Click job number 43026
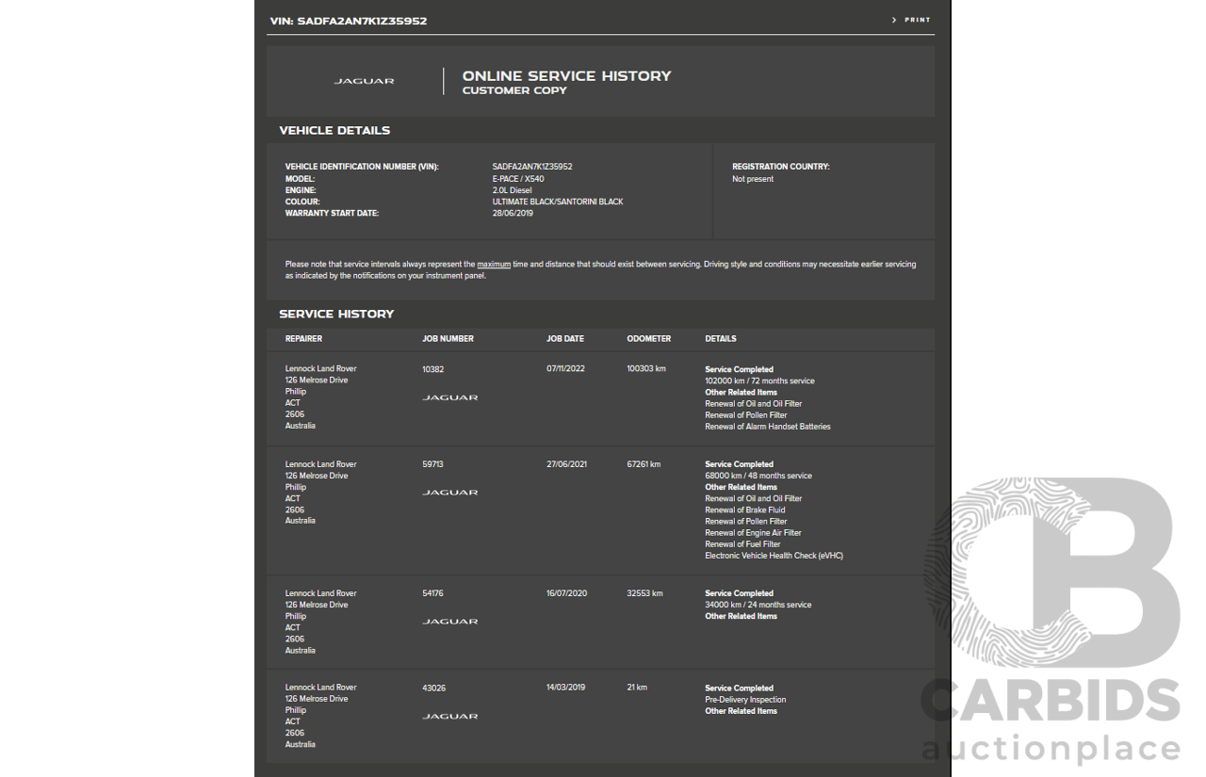This screenshot has height=777, width=1206. [x=433, y=688]
